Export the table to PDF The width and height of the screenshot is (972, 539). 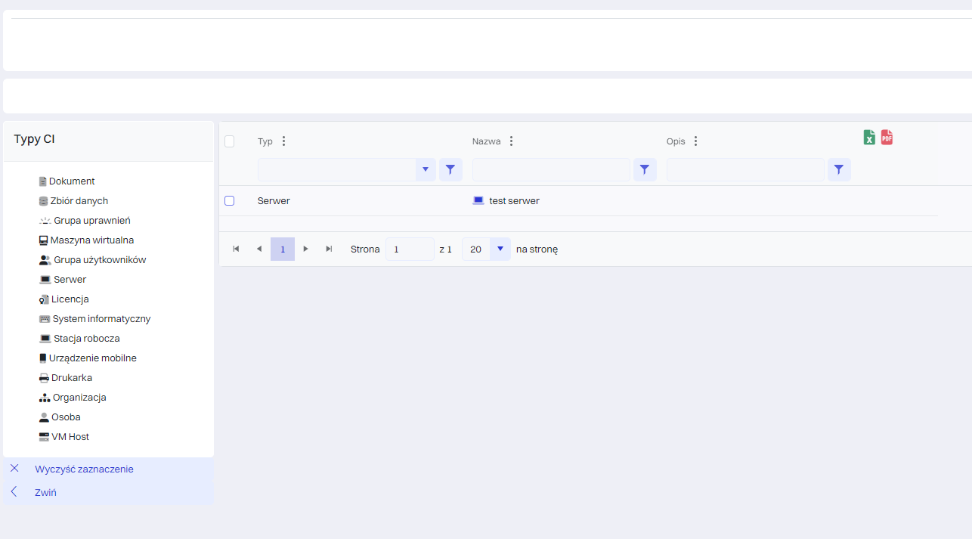[887, 138]
